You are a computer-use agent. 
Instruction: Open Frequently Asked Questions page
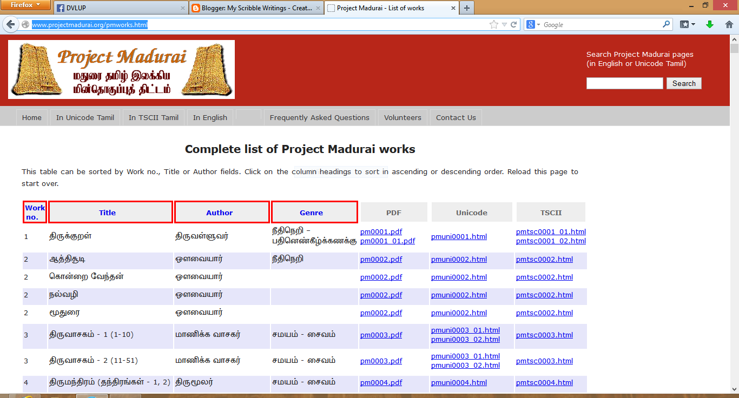click(319, 117)
